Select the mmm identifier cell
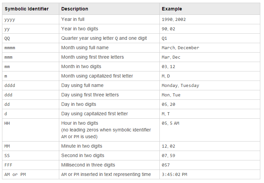This screenshot has height=183, width=264. [8, 57]
